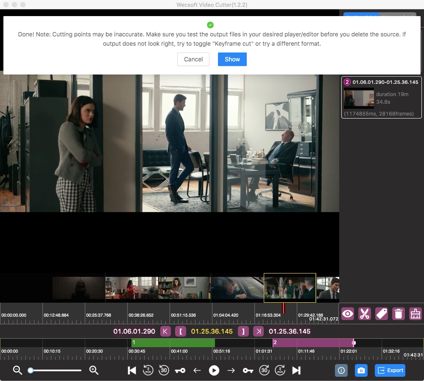Step forward one frame arrow
This screenshot has height=381, width=424.
pyautogui.click(x=231, y=370)
